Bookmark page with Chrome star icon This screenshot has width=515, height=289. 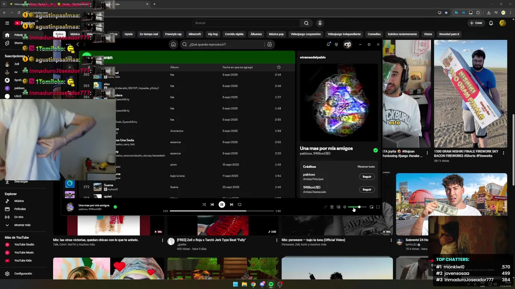pyautogui.click(x=446, y=12)
